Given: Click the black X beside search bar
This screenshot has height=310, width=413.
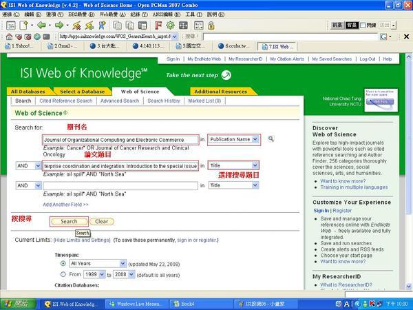Looking at the screenshot, I should (406, 37).
